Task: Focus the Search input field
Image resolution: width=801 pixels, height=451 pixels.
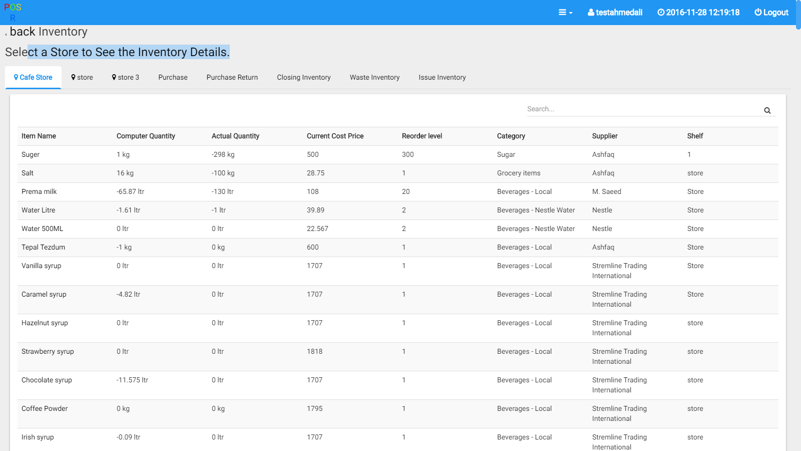Action: (x=643, y=109)
